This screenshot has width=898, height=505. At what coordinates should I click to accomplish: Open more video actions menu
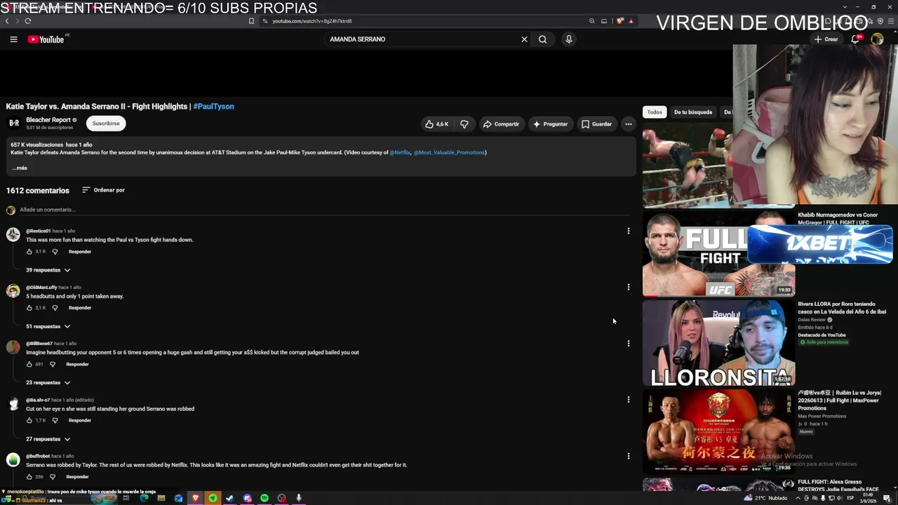(629, 124)
